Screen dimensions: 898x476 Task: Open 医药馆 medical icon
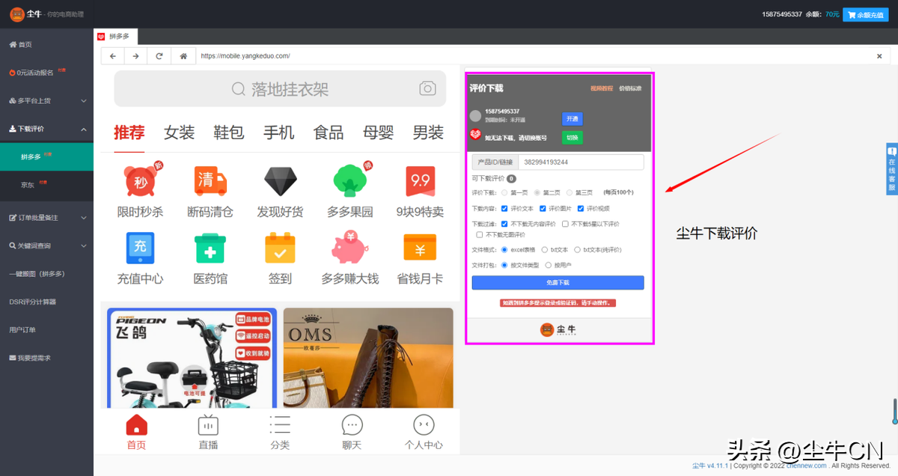pos(210,248)
